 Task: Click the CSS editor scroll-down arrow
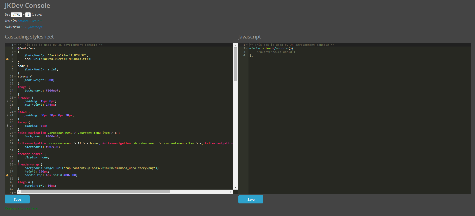(x=235, y=187)
